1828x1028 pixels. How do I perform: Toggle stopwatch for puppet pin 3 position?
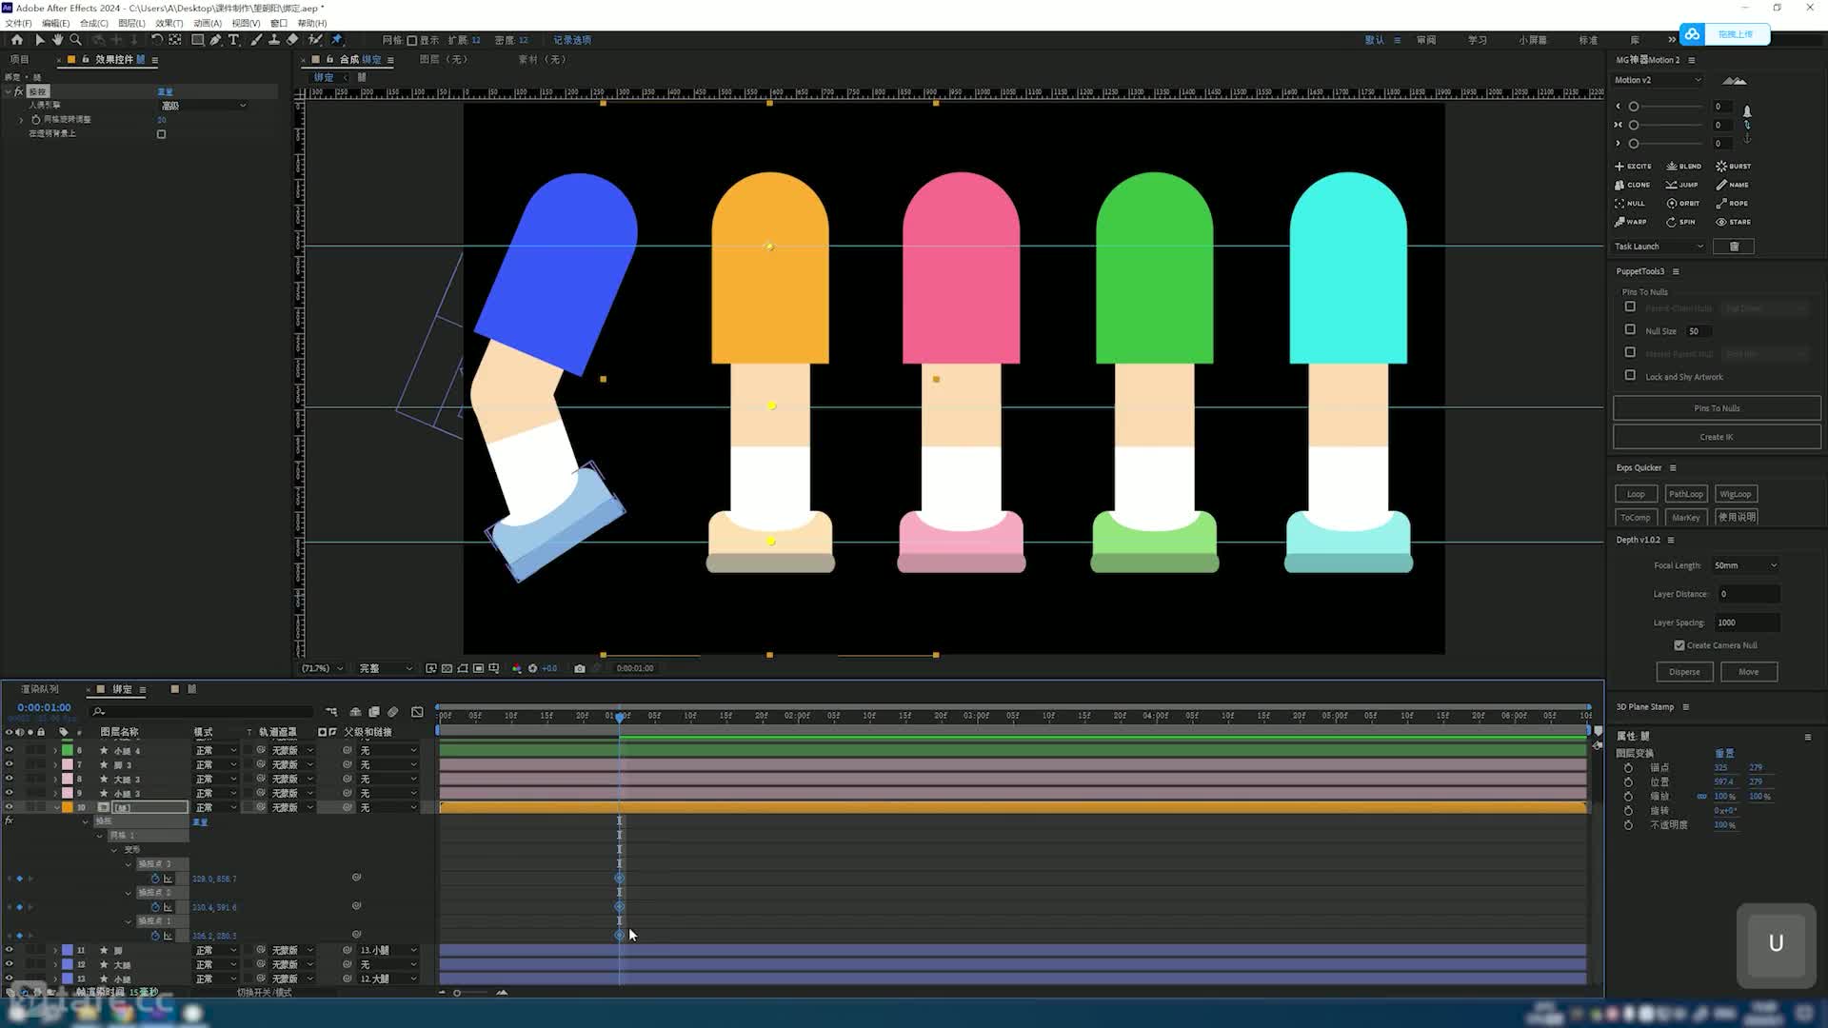155,879
